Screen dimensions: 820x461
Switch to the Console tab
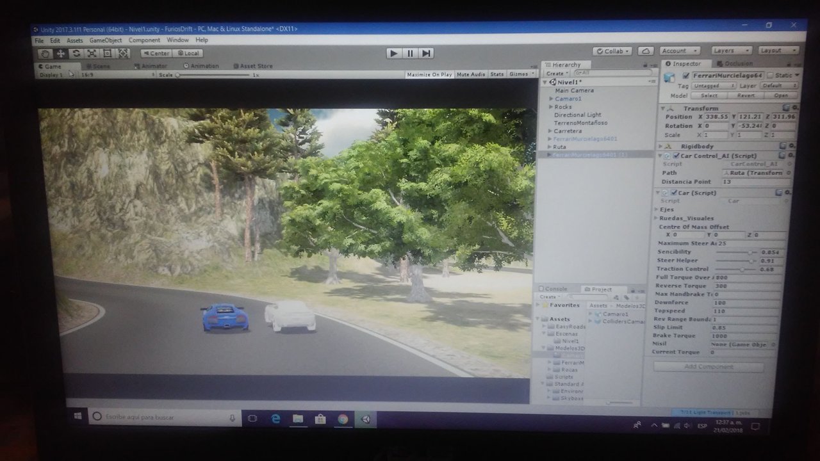pos(553,289)
